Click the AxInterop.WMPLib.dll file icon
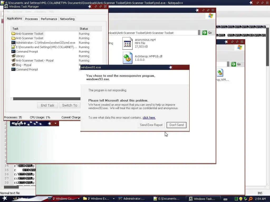The height and width of the screenshot is (202, 270). [x=128, y=58]
